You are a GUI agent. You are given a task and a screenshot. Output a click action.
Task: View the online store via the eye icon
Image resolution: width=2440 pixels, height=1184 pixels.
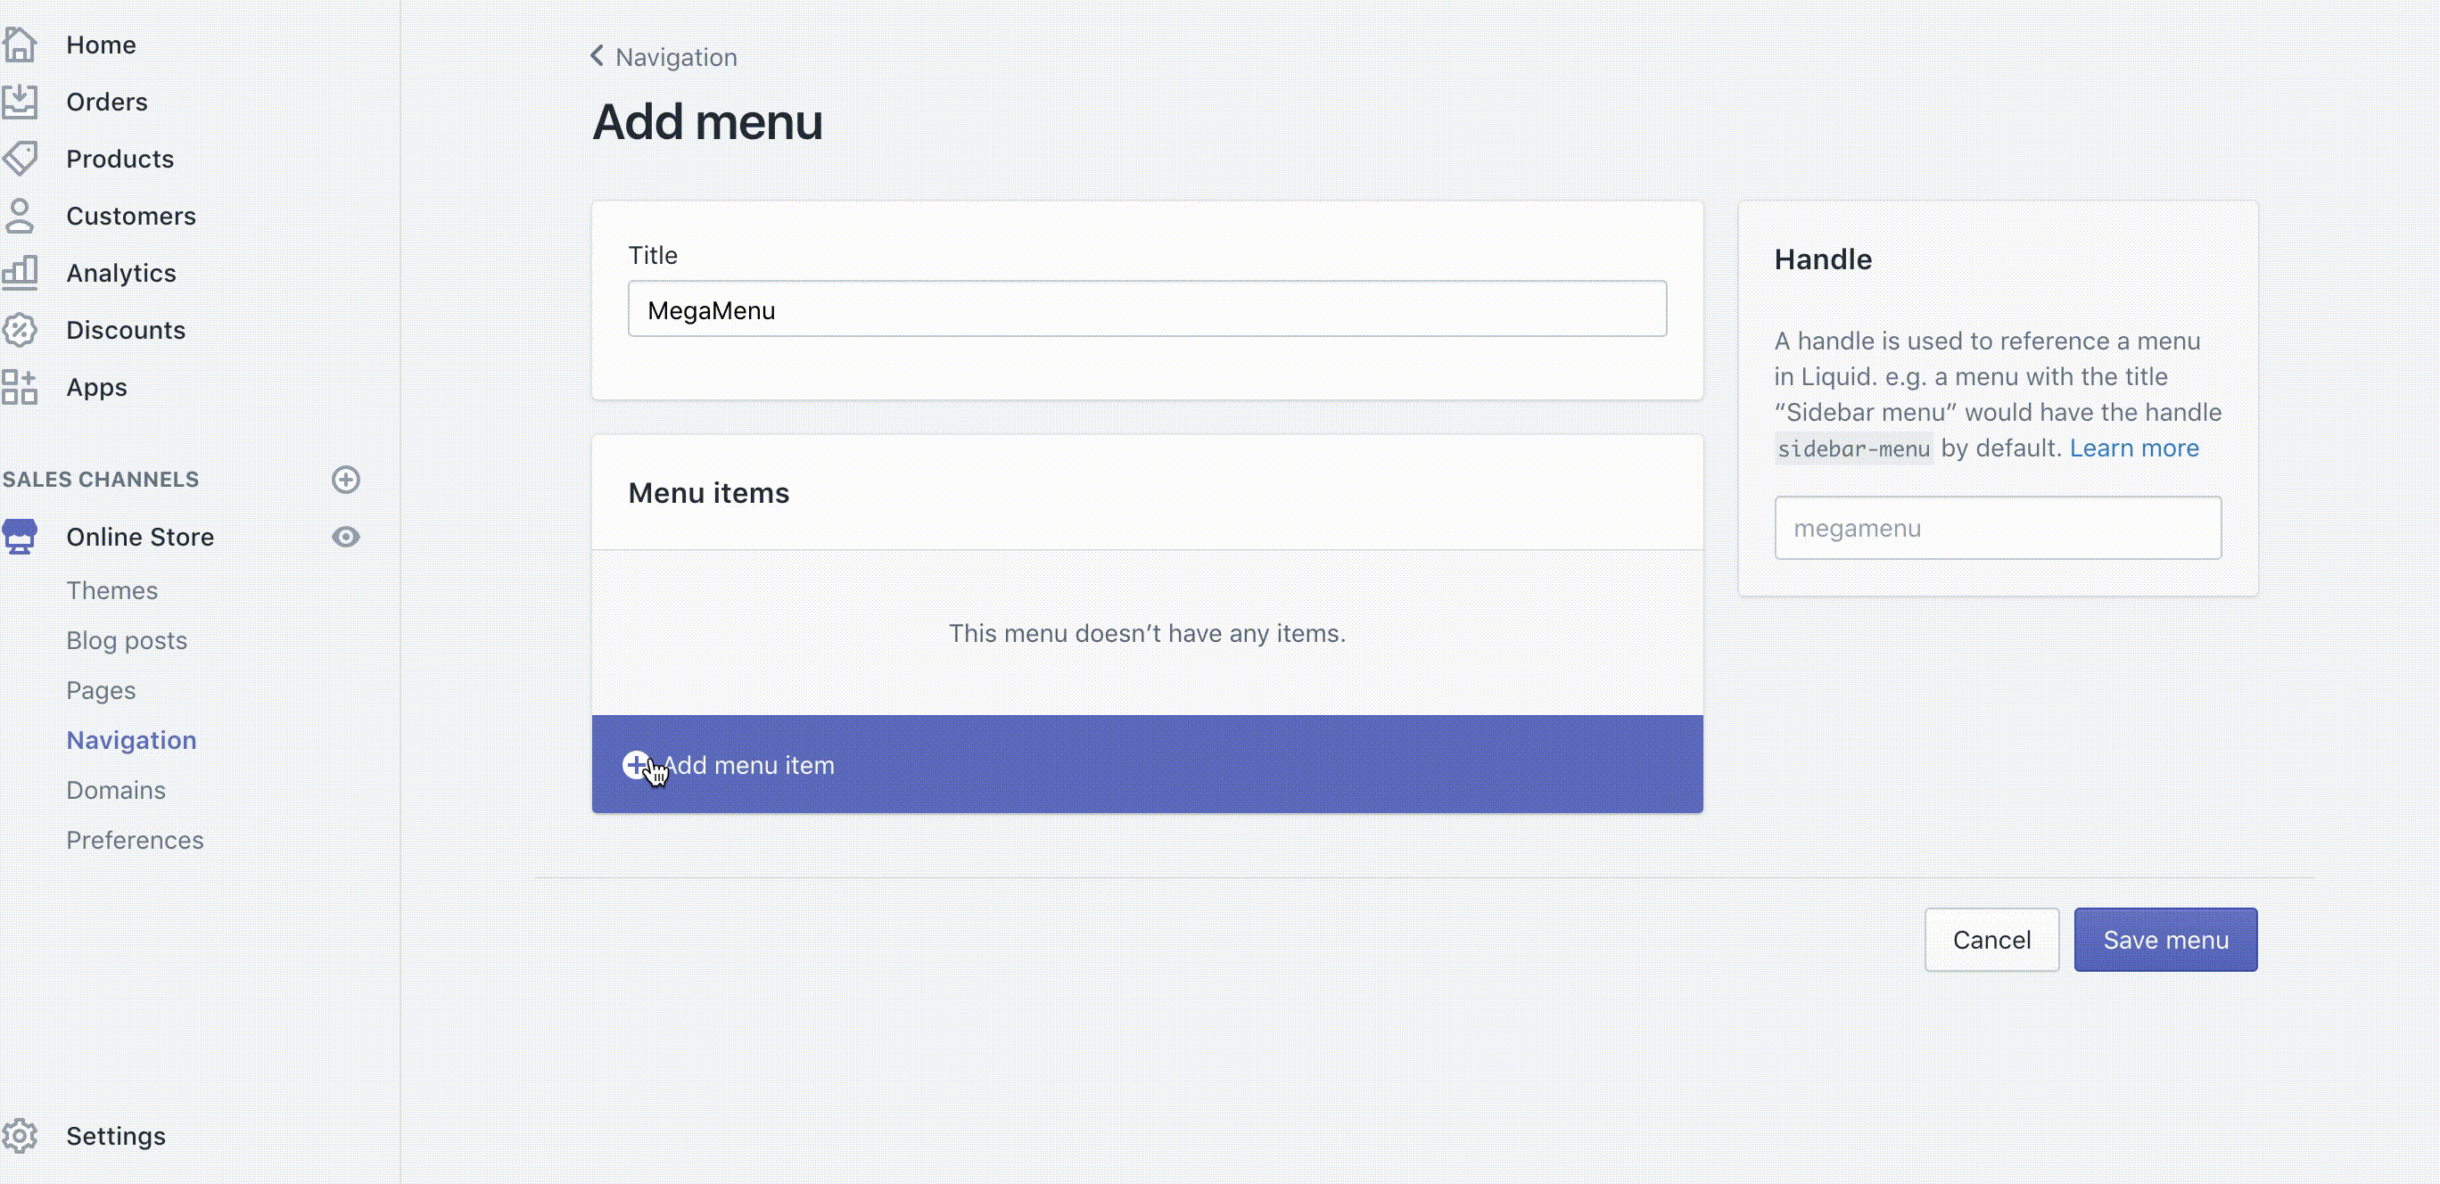click(346, 537)
